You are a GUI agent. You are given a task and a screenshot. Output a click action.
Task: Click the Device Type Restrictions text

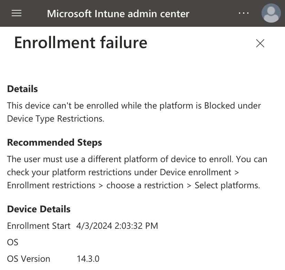[x=56, y=119]
